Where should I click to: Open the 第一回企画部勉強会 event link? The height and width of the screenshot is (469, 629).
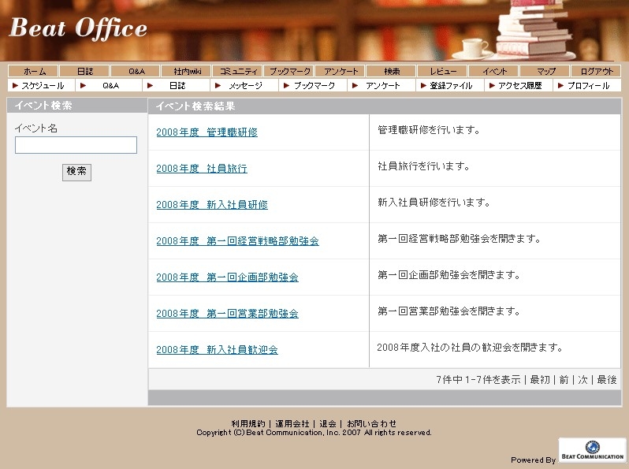tap(227, 277)
